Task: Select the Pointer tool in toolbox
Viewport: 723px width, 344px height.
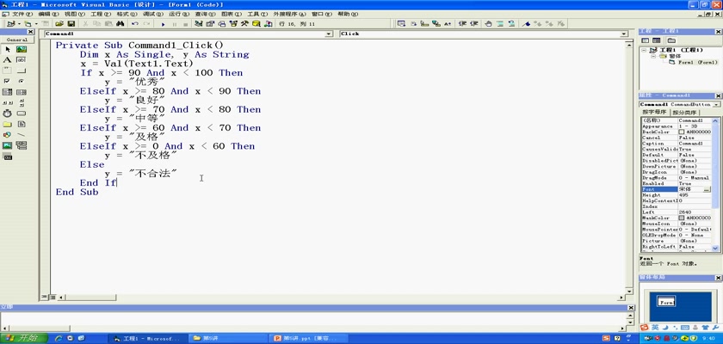Action: pyautogui.click(x=8, y=50)
